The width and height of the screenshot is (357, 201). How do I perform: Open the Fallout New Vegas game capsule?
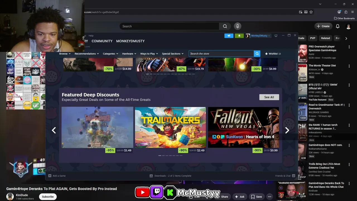coord(243,127)
